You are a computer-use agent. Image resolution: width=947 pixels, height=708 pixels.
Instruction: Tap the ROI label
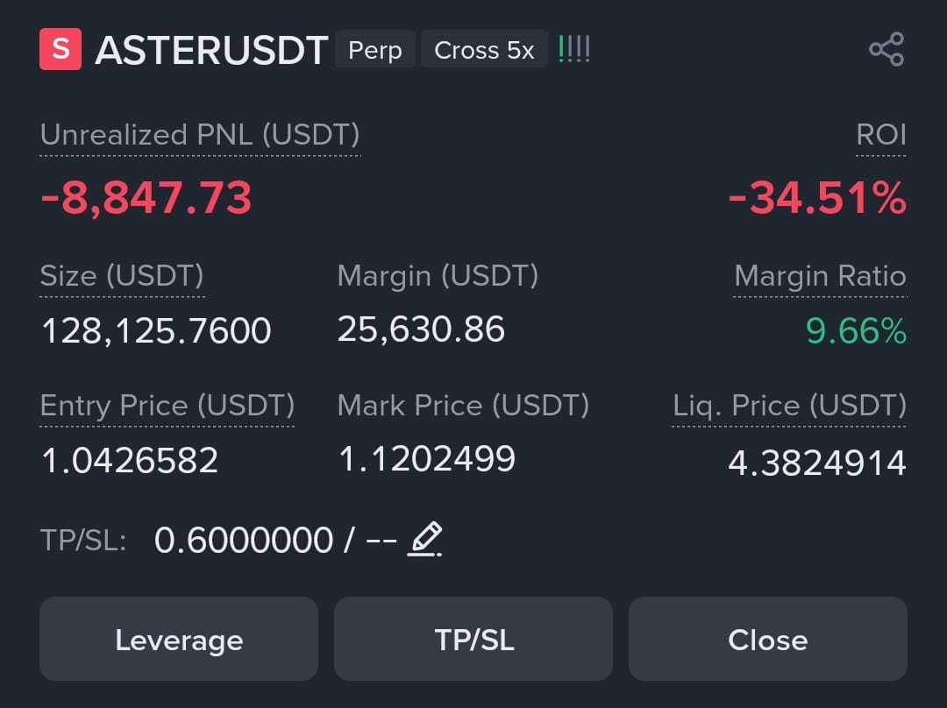click(881, 135)
